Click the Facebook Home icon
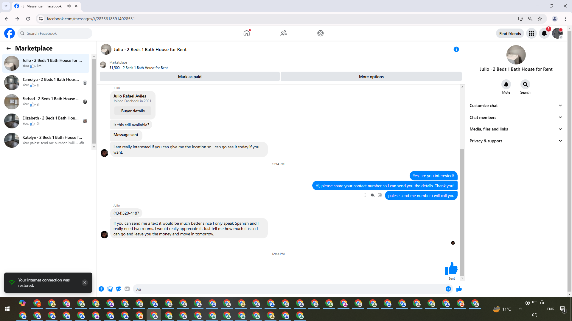Image resolution: width=572 pixels, height=321 pixels. pyautogui.click(x=246, y=33)
